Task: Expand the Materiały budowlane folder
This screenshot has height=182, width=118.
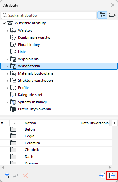Action: pyautogui.click(x=7, y=74)
